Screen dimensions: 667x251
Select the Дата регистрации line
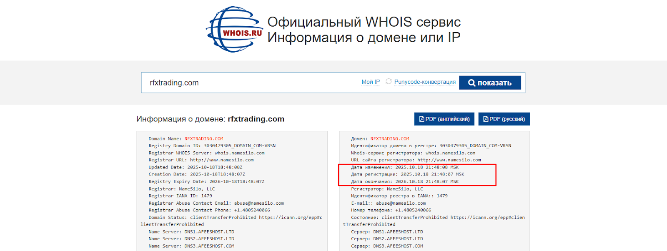click(x=408, y=174)
